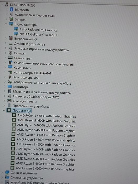The width and height of the screenshot is (138, 184).
Task: Click the Контроллеры USB plug icon
Action: click(10, 77)
